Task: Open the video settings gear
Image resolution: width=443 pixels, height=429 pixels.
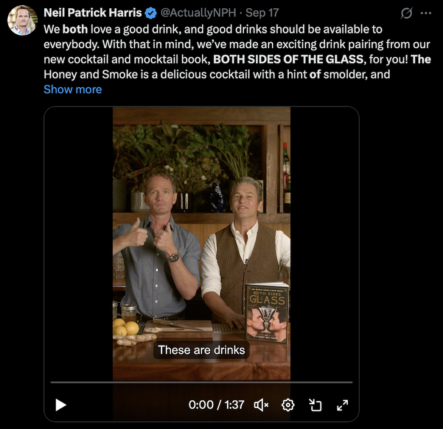Action: tap(288, 405)
